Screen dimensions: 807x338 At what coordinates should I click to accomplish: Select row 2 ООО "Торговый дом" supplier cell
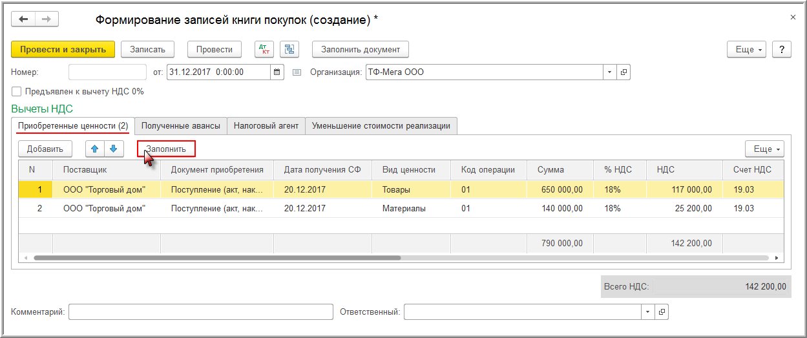click(x=107, y=208)
